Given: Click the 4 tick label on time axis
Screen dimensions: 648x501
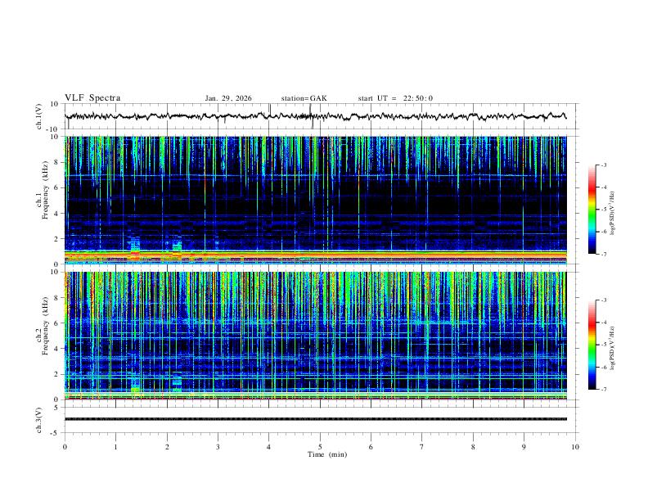Looking at the screenshot, I should click(x=268, y=447).
